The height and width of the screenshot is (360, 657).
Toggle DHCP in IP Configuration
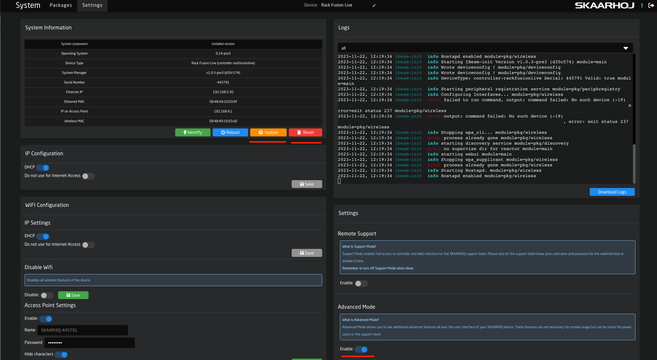[43, 168]
